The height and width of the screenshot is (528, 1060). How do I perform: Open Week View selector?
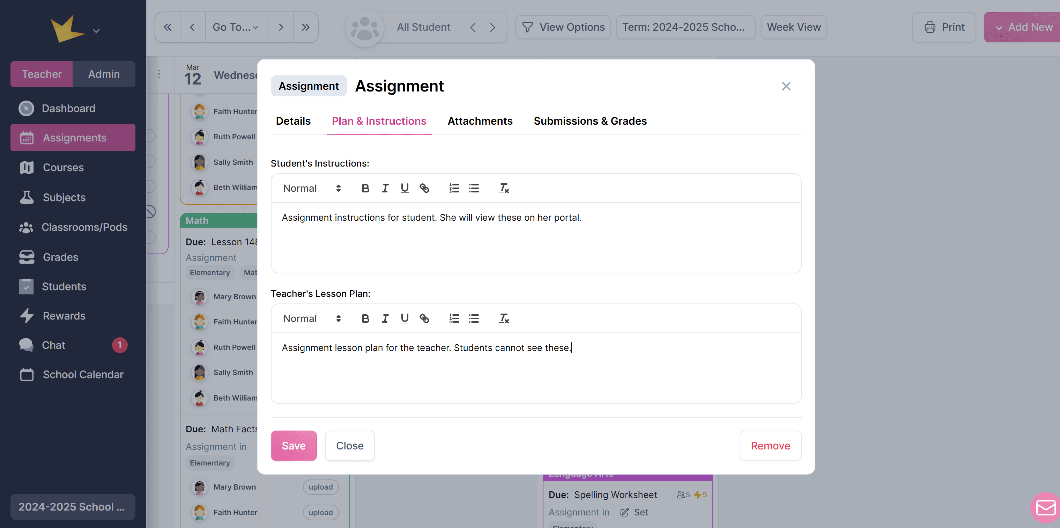click(793, 27)
